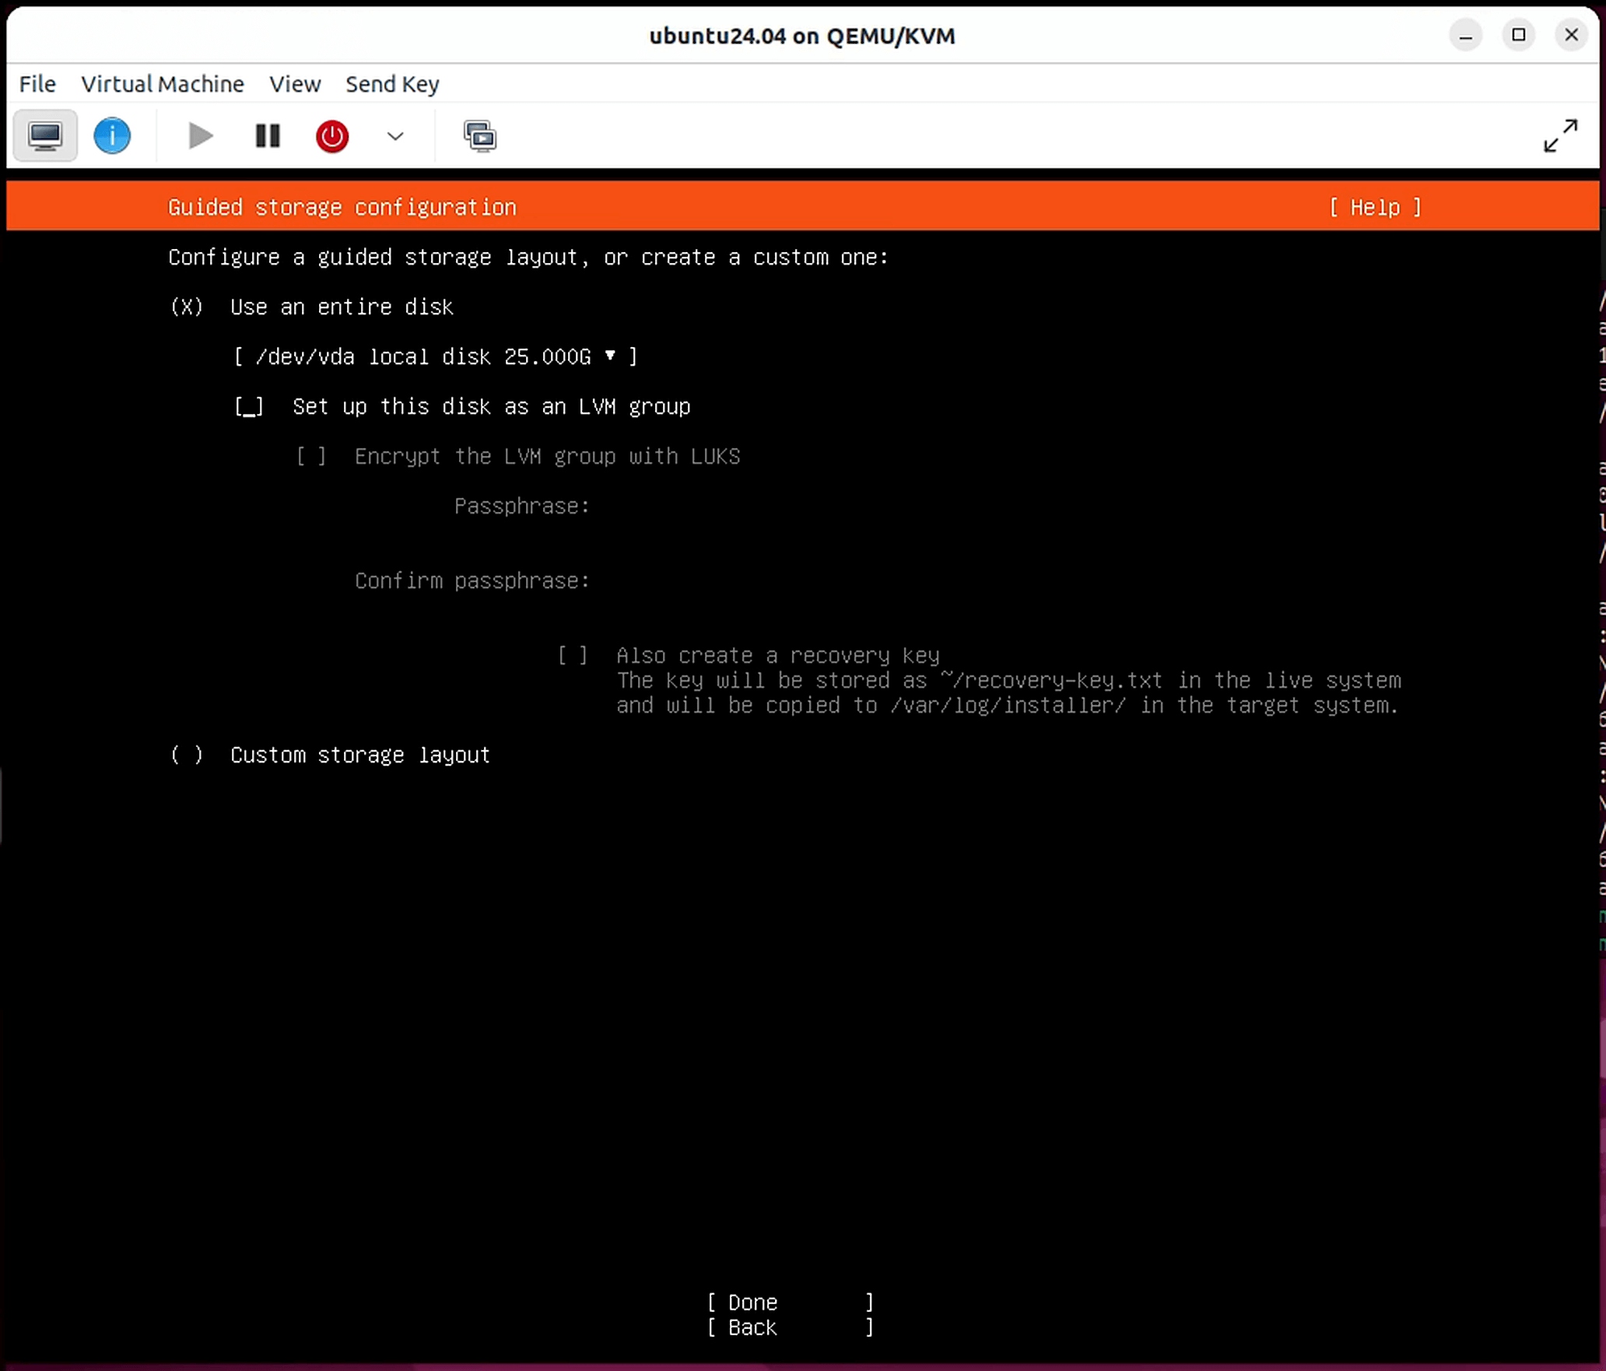Open the Virtual Machine menu

tap(162, 84)
